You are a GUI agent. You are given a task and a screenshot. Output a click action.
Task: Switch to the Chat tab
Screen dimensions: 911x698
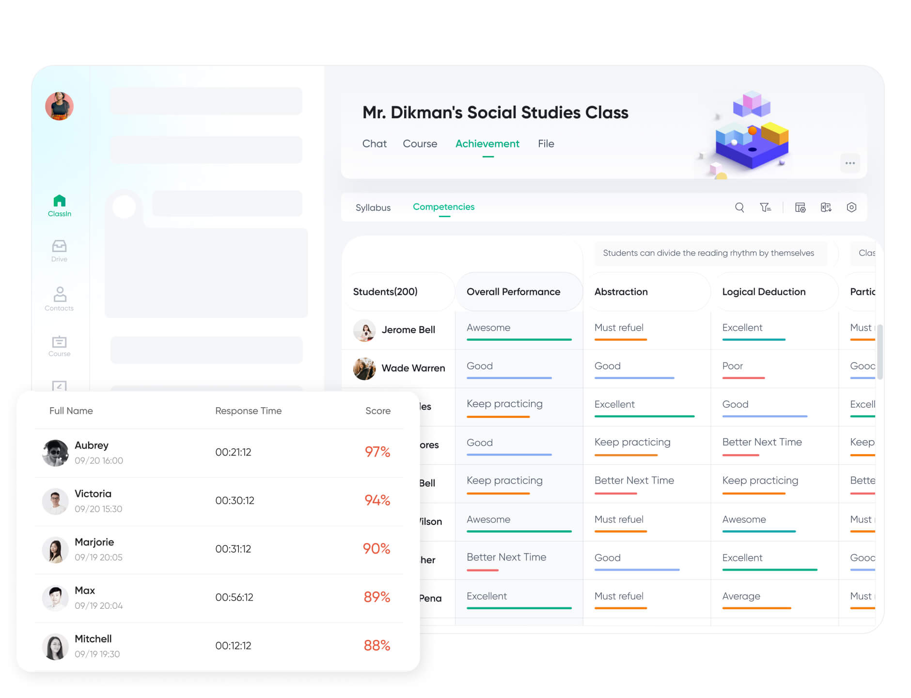coord(374,143)
